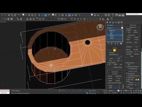
Task: Click the Undo arrow icon
Action: (x=2, y=15)
